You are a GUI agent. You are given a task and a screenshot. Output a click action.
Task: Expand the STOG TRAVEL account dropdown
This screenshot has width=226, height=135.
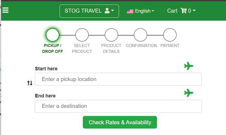coord(89,11)
